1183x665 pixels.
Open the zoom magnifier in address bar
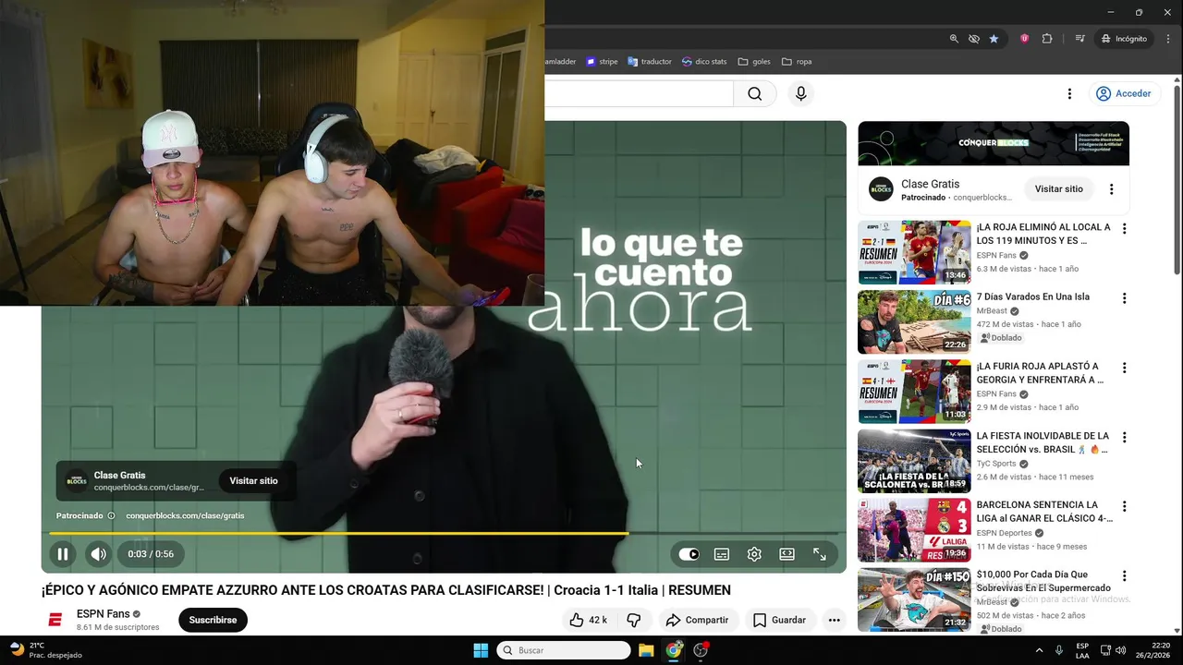pos(954,39)
